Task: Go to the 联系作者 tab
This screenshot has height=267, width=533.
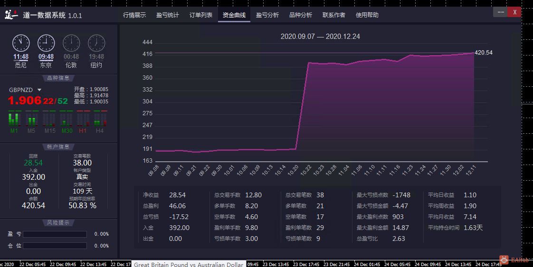Action: pos(334,15)
